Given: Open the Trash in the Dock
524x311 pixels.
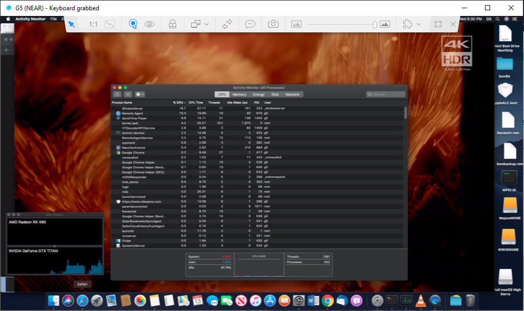Looking at the screenshot, I should [x=470, y=301].
